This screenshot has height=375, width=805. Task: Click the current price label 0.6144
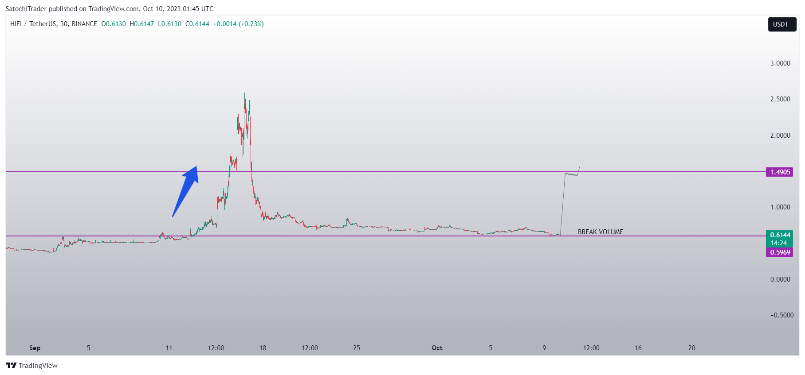pyautogui.click(x=779, y=235)
